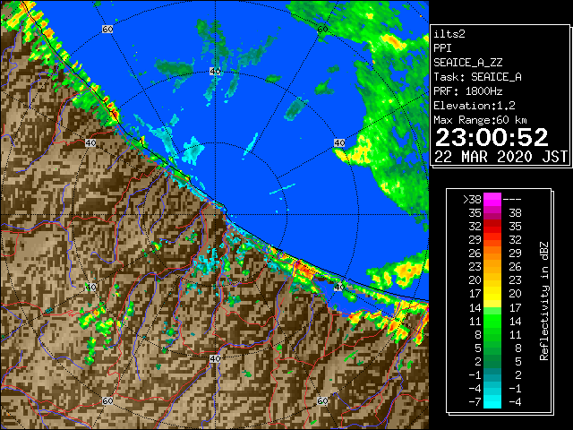Select the 'SEAICE_A_ZZ' product name
Image resolution: width=573 pixels, height=430 pixels.
467,63
